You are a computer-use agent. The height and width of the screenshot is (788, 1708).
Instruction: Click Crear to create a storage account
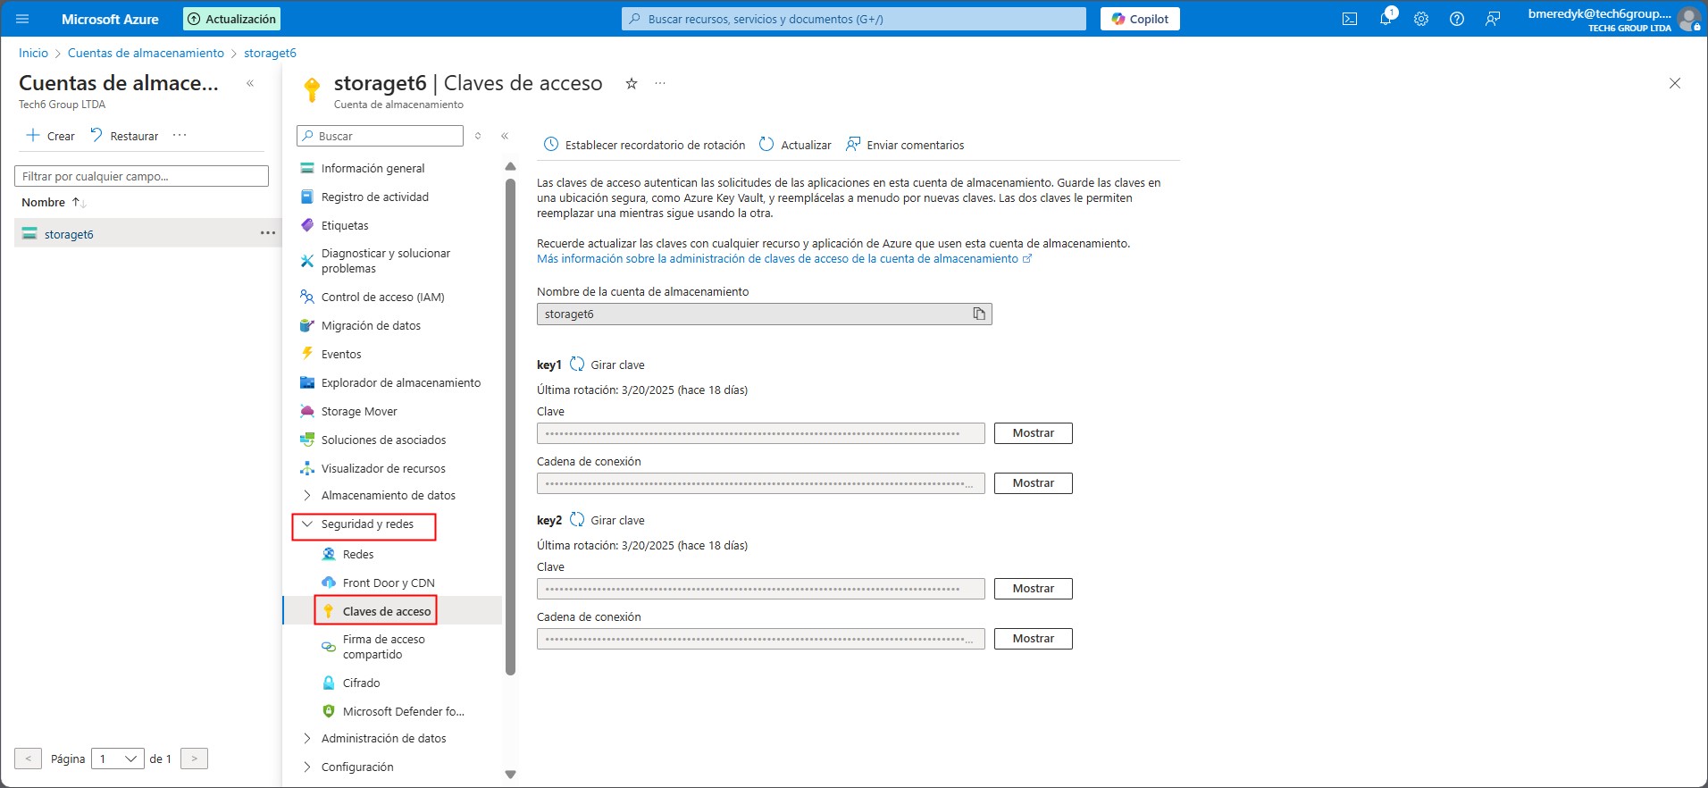pyautogui.click(x=51, y=136)
